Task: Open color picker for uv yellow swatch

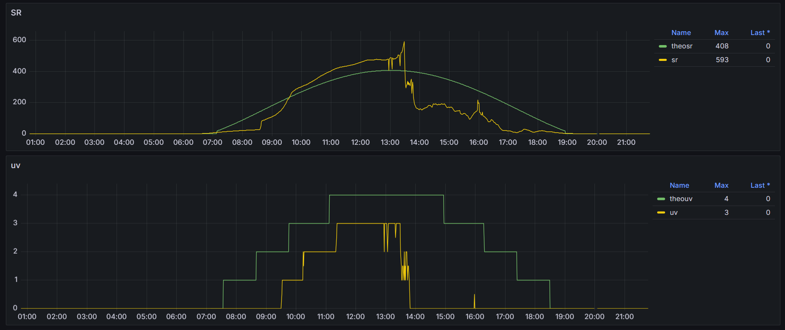Action: click(661, 213)
